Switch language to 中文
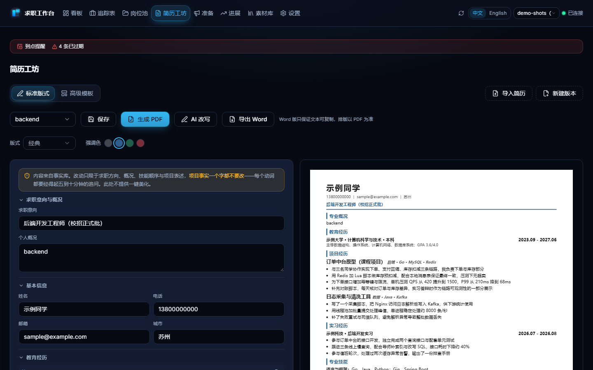The image size is (593, 370). tap(478, 13)
